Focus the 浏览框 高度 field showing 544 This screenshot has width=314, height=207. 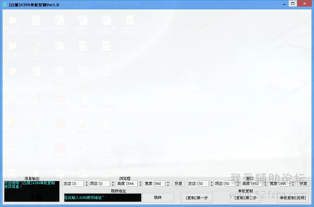132,184
